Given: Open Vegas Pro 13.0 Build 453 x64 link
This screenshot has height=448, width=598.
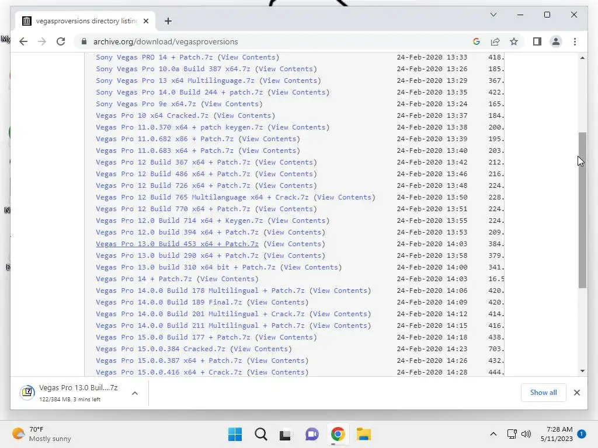Looking at the screenshot, I should (177, 244).
